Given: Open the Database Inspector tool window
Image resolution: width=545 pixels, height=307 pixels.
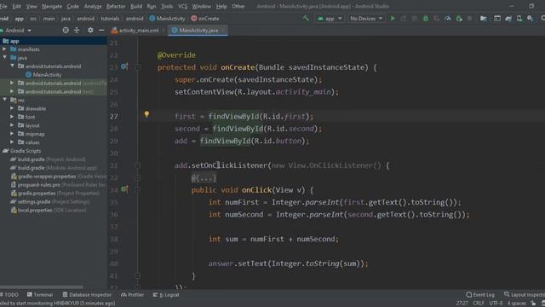Looking at the screenshot, I should point(87,295).
